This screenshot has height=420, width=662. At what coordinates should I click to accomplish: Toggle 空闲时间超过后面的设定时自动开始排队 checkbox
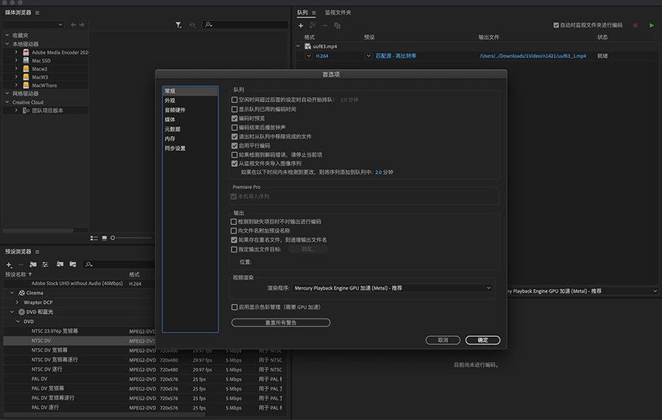(x=235, y=100)
